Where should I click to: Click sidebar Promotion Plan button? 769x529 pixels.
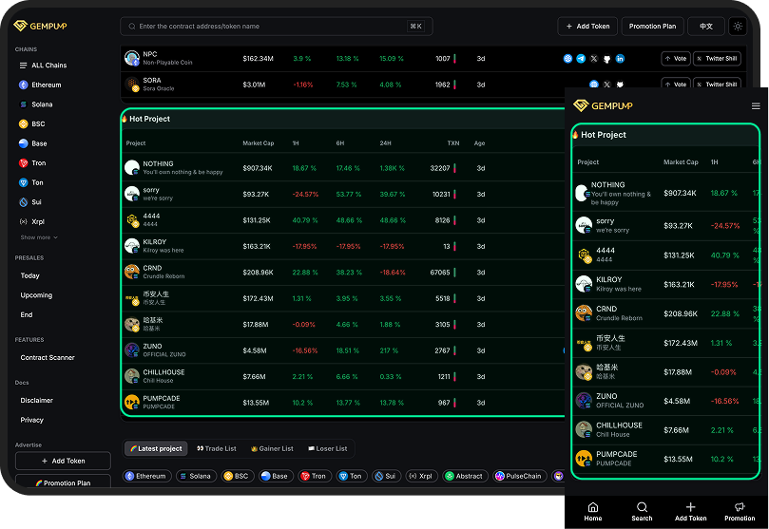click(64, 482)
